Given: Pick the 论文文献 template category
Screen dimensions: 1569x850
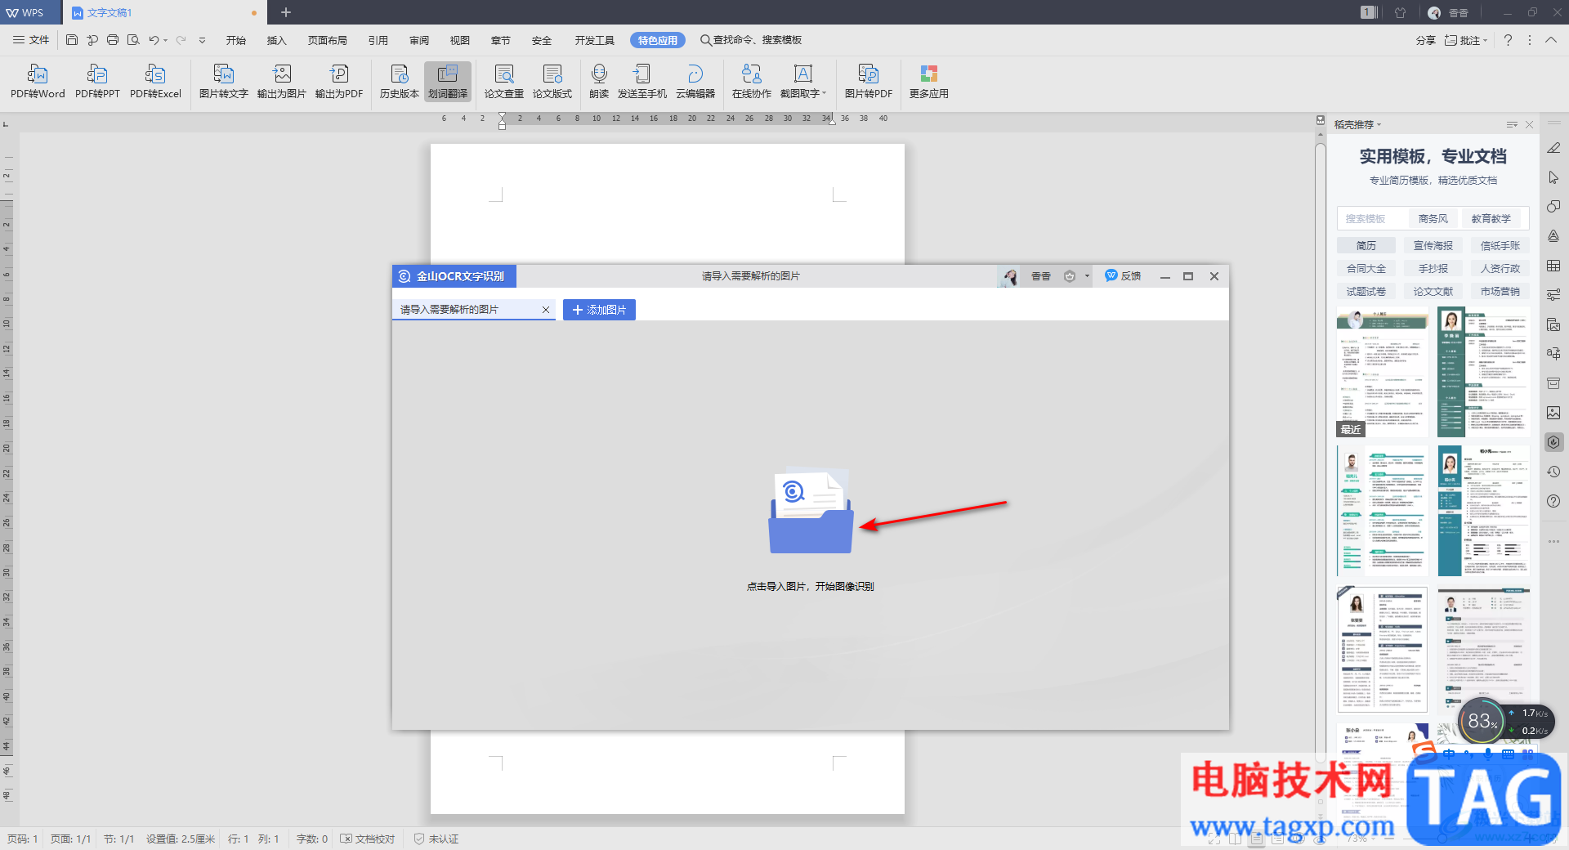Looking at the screenshot, I should (x=1433, y=292).
